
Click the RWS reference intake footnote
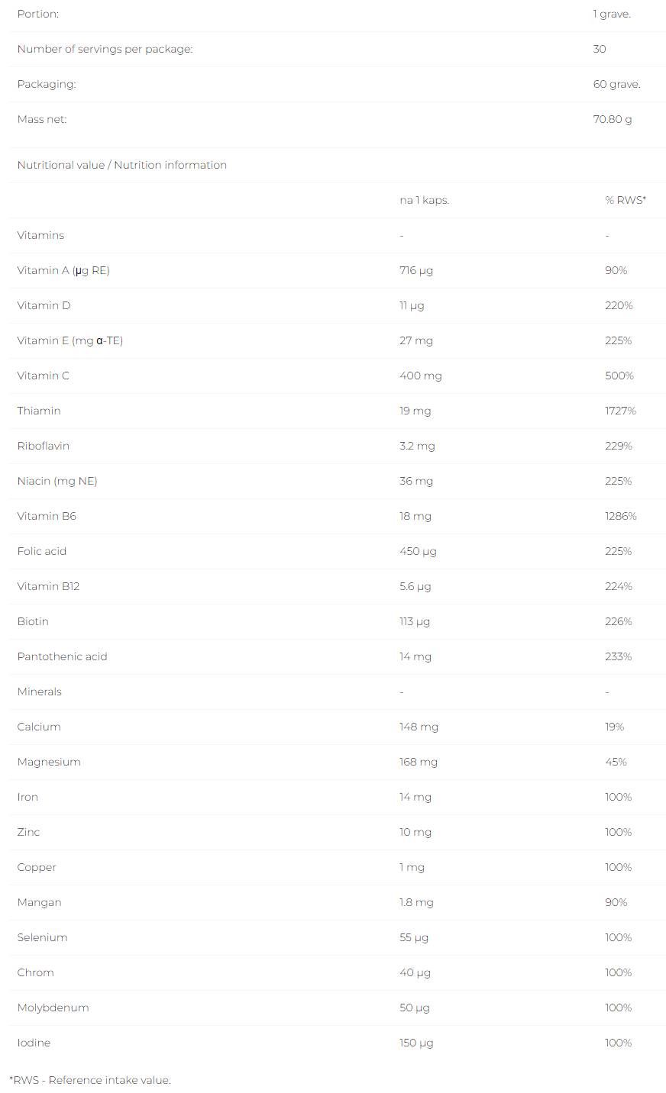tap(90, 1080)
